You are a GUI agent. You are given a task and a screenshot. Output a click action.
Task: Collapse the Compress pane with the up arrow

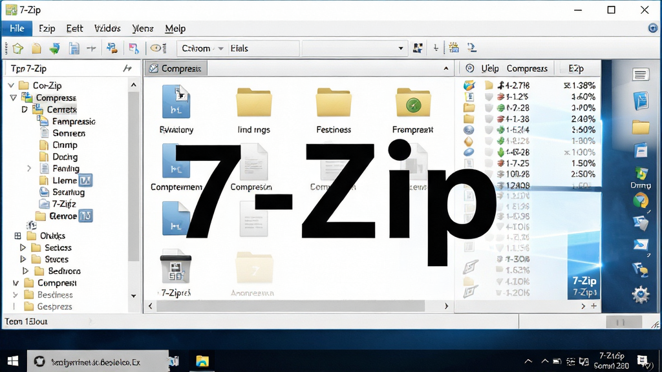[446, 68]
